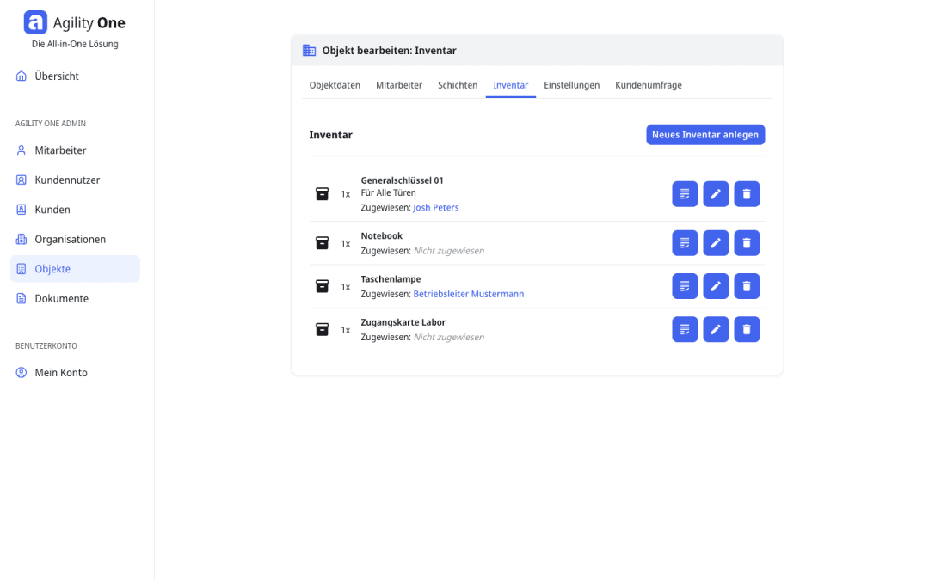Image resolution: width=929 pixels, height=580 pixels.
Task: Delete the Generalschlüssel 01 item
Action: (747, 194)
